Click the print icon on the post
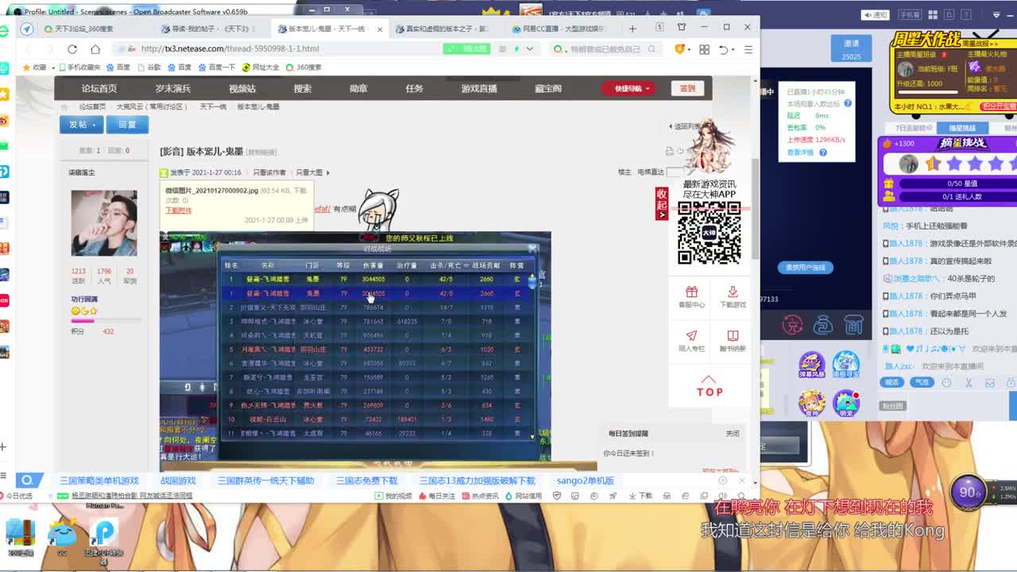This screenshot has height=572, width=1017. click(669, 151)
